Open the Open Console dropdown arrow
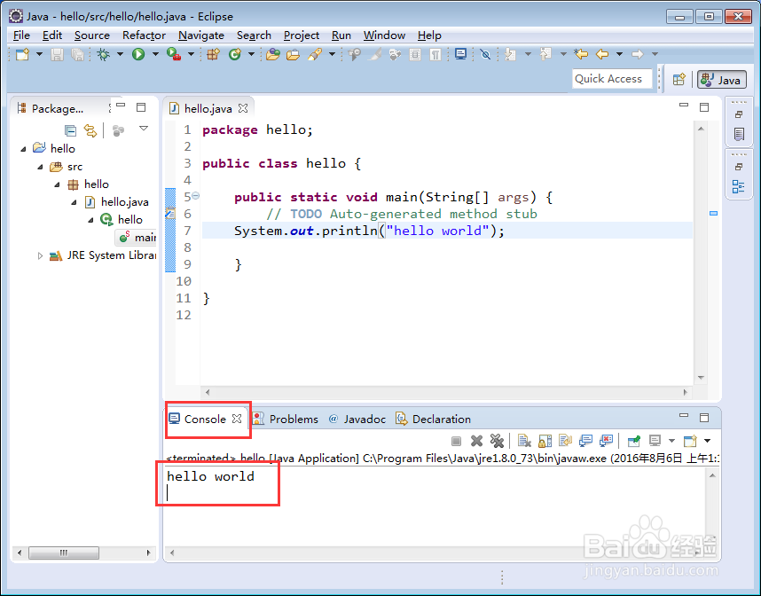The width and height of the screenshot is (761, 596). (707, 441)
